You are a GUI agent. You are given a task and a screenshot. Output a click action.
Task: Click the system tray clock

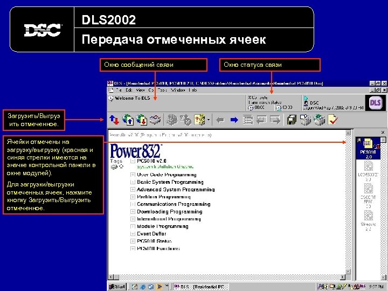[377, 287]
